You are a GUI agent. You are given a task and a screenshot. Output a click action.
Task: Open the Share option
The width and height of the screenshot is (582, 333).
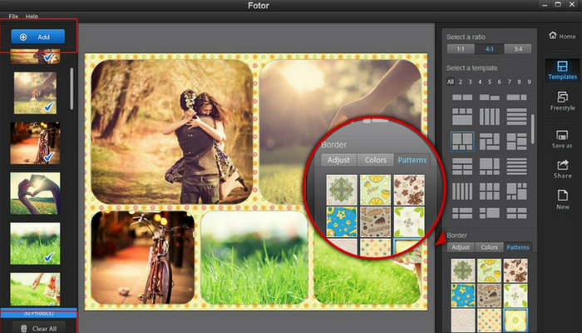click(562, 169)
